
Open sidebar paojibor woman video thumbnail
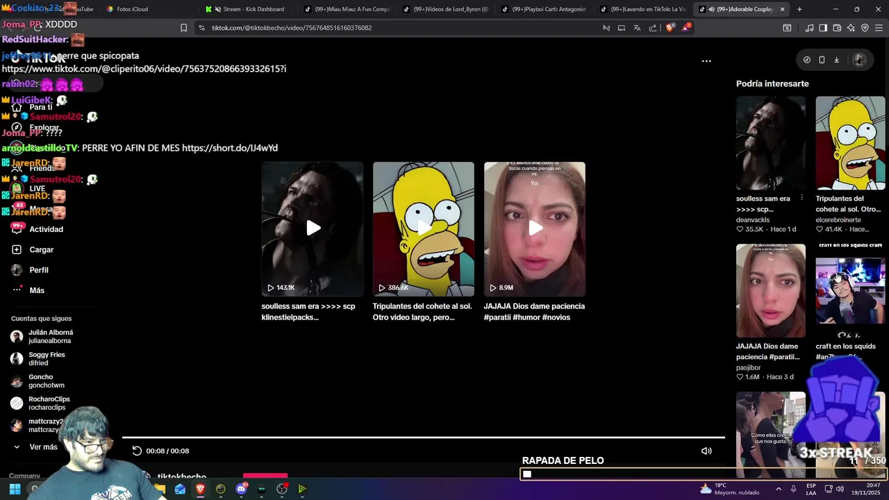tap(771, 290)
